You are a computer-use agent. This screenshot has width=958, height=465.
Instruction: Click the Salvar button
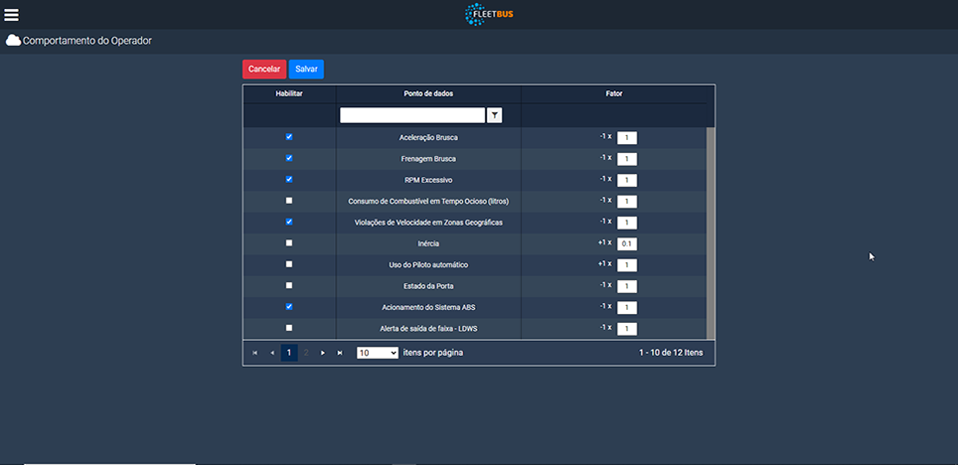(x=306, y=70)
